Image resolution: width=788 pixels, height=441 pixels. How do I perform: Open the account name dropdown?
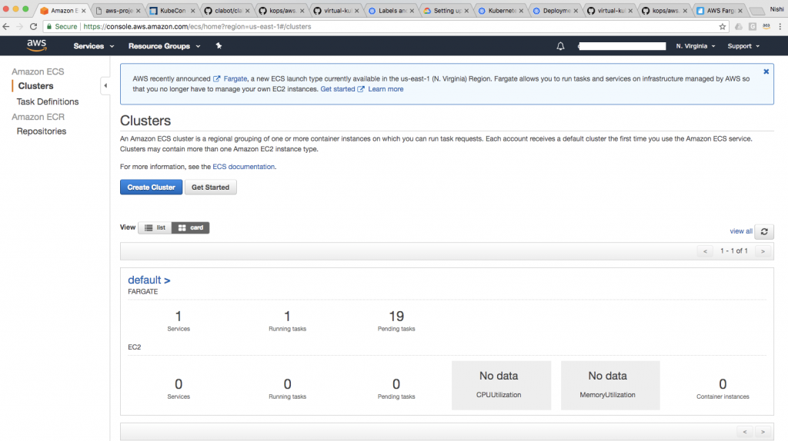tap(622, 46)
